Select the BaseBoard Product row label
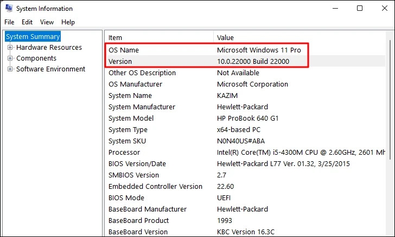 point(138,220)
